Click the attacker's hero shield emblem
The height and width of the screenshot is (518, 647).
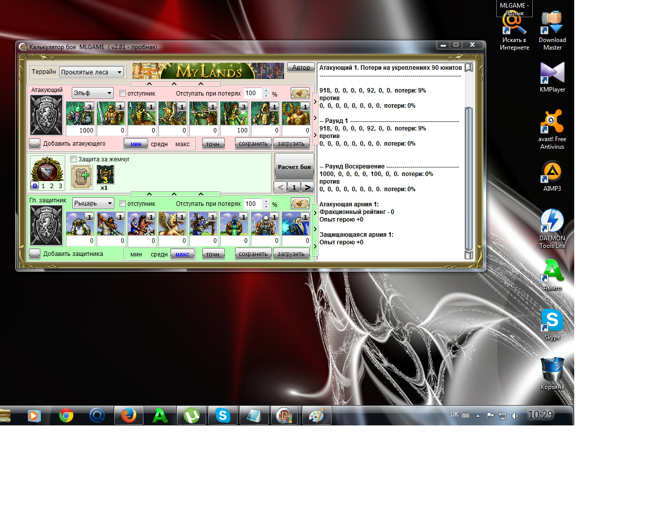point(47,115)
